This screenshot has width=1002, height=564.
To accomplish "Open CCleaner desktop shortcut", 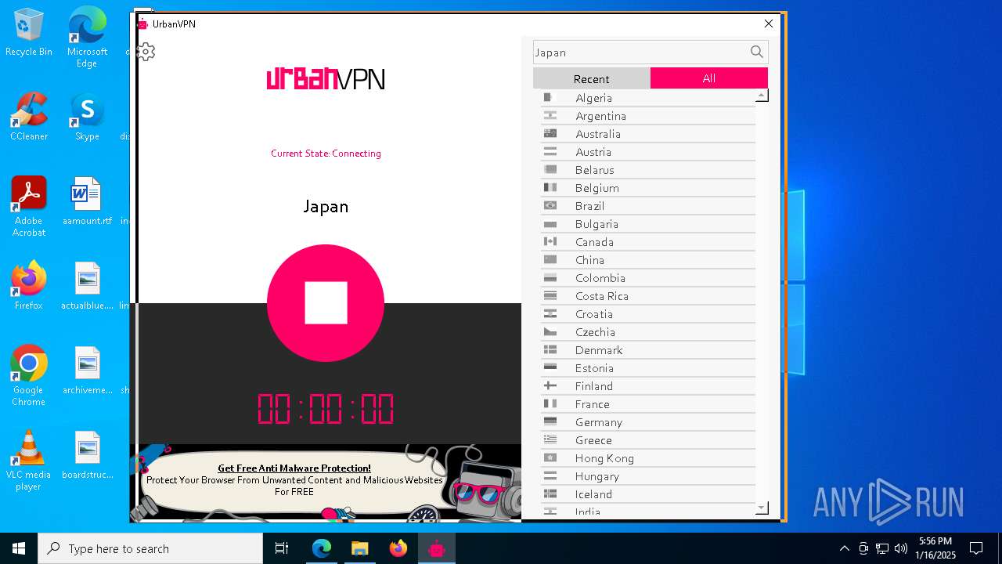I will point(29,117).
